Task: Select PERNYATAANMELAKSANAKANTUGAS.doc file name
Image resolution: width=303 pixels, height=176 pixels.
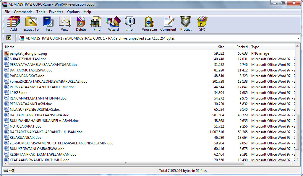Action: 43,65
